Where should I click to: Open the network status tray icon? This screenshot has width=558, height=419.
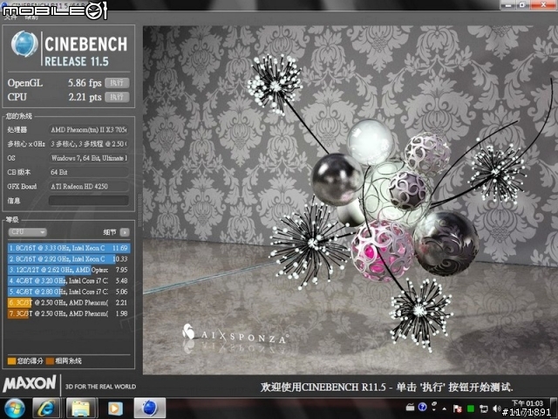click(x=484, y=409)
